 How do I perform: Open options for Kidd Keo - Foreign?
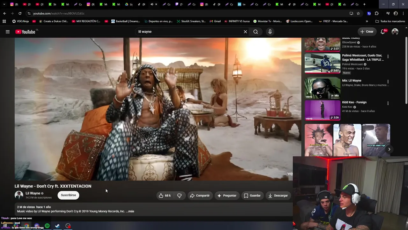click(x=388, y=103)
